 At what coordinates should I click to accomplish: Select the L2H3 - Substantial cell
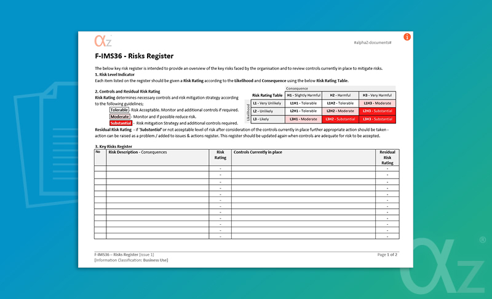376,111
